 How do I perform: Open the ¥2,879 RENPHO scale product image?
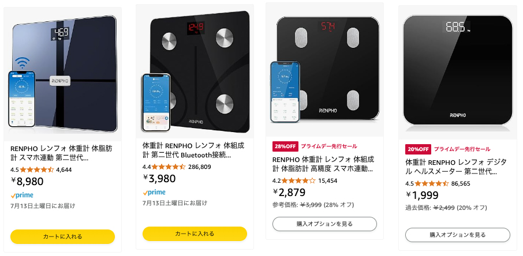pos(325,70)
